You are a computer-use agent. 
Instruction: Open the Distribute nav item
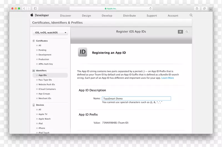pos(129,16)
